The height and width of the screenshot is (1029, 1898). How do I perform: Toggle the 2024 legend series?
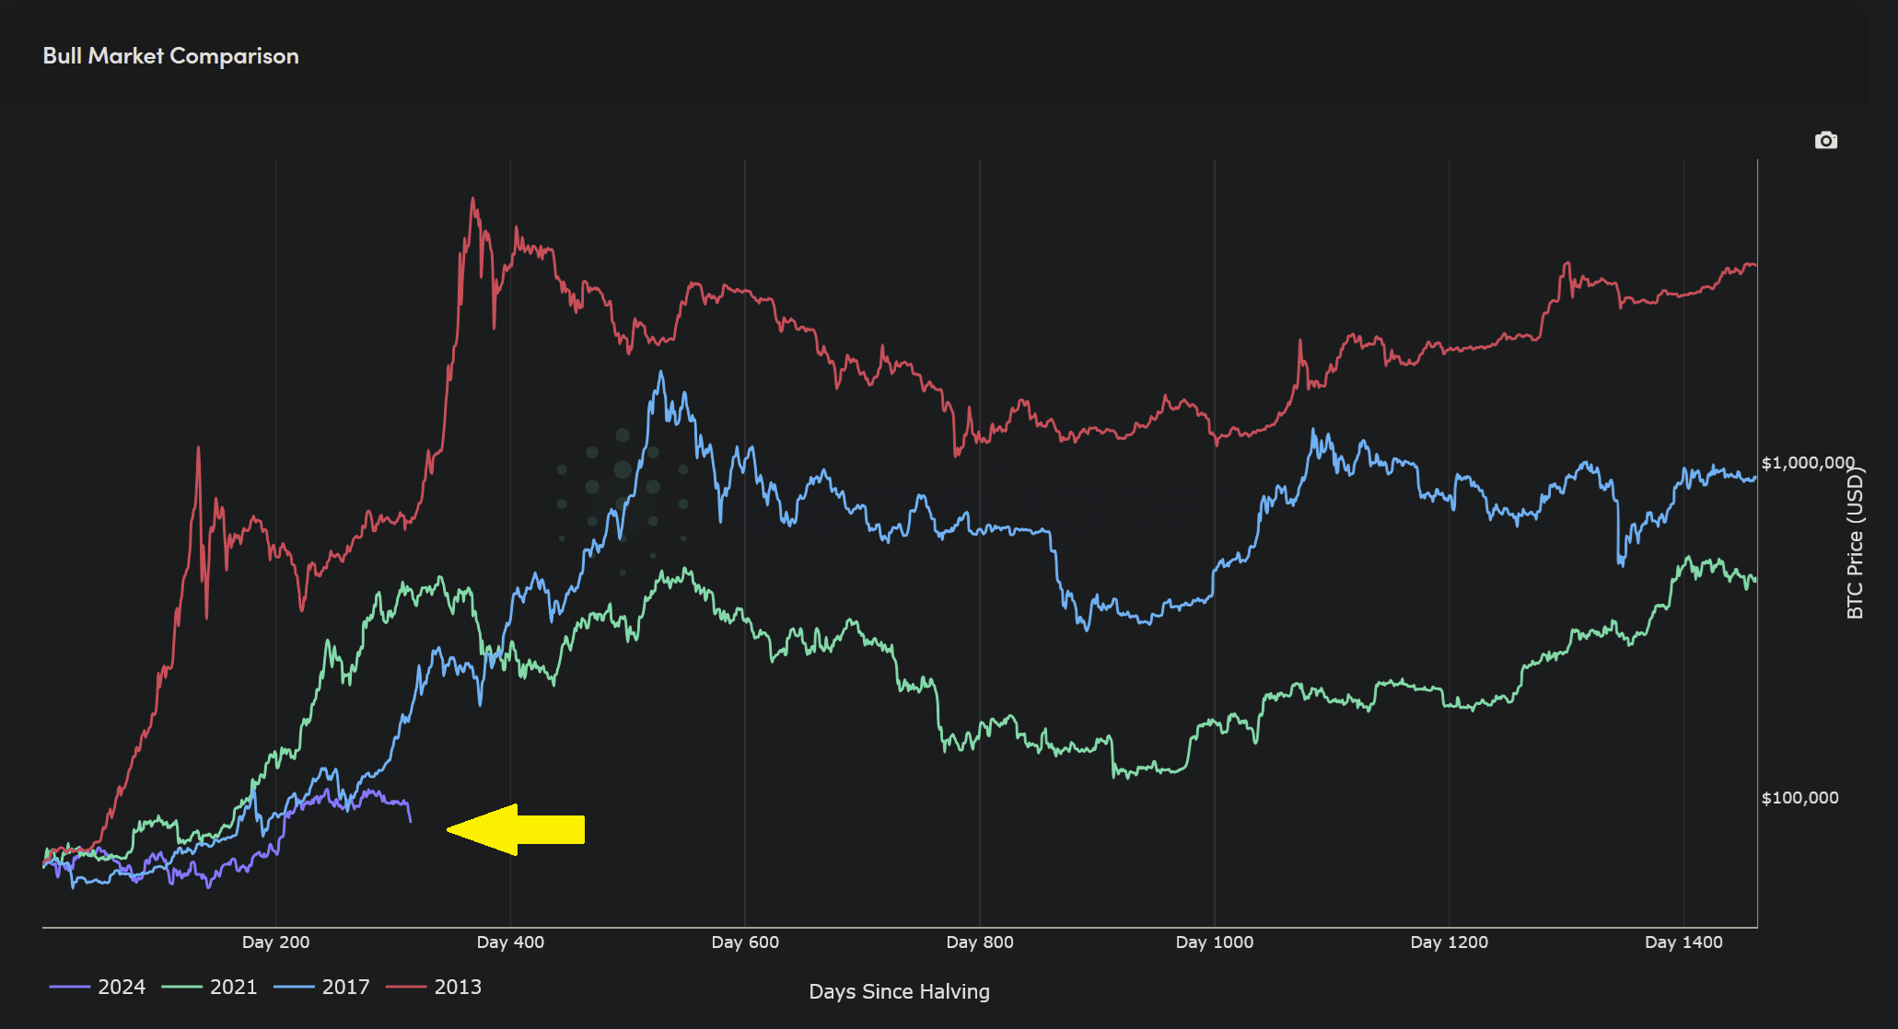[121, 987]
